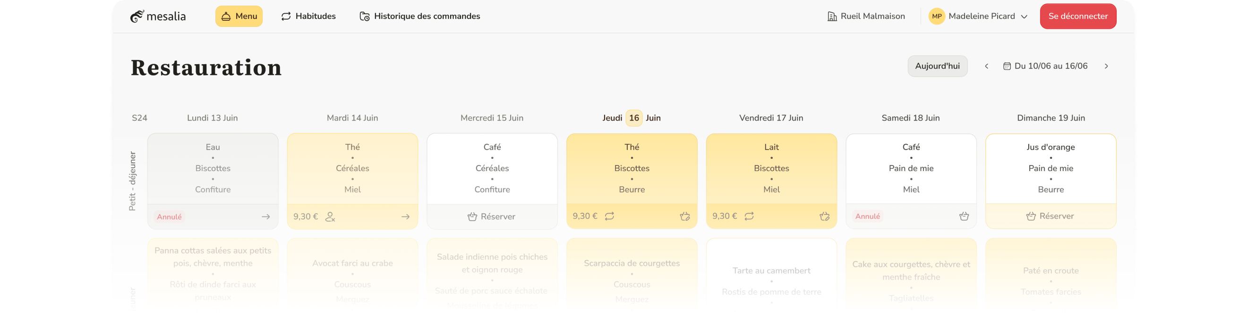The image size is (1247, 313).
Task: Click the recurring habit icon on Vendredi card
Action: click(749, 216)
